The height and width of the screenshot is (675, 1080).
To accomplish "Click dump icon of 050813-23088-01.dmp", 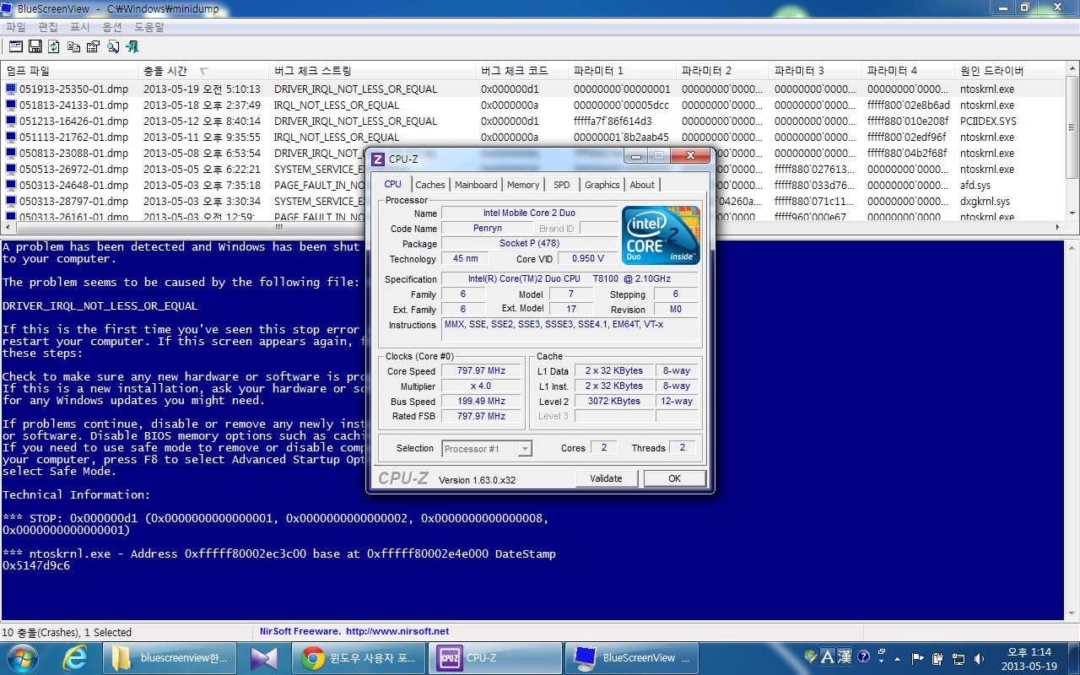I will [11, 153].
